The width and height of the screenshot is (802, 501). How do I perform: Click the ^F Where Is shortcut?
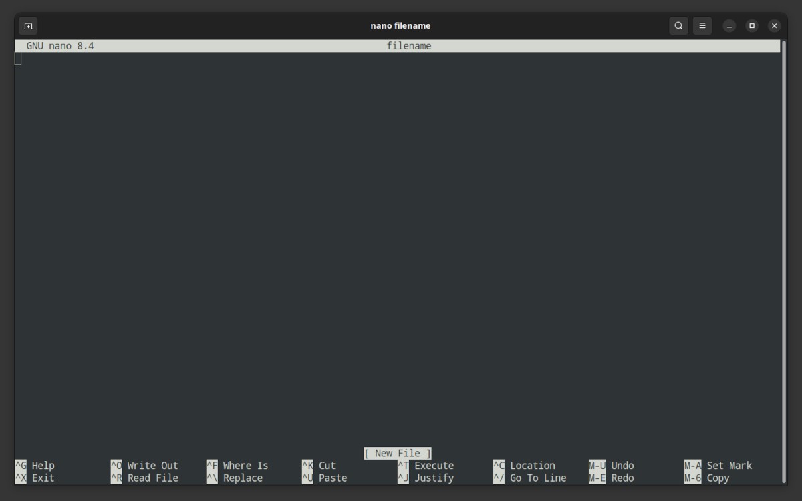tap(237, 466)
